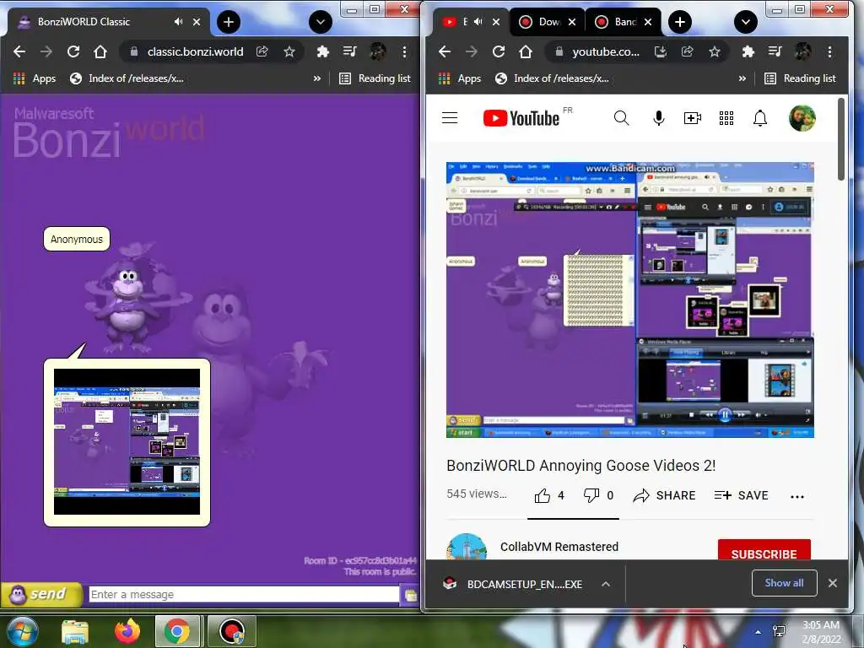The height and width of the screenshot is (648, 864).
Task: Share the video with SHARE button
Action: coord(664,495)
